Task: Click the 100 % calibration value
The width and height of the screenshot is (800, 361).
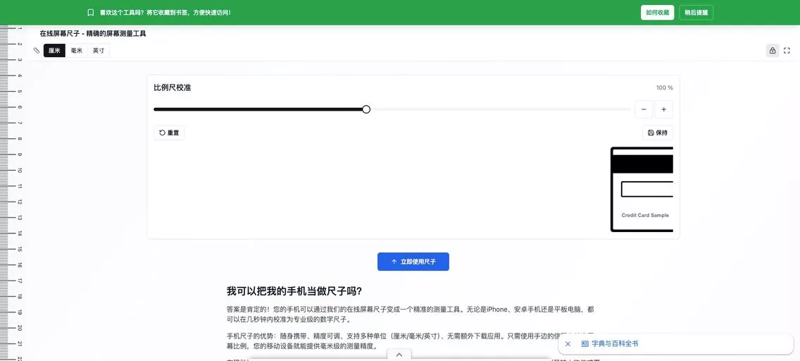Action: (664, 88)
